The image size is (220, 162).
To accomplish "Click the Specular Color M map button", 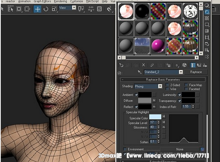I will [164, 117].
